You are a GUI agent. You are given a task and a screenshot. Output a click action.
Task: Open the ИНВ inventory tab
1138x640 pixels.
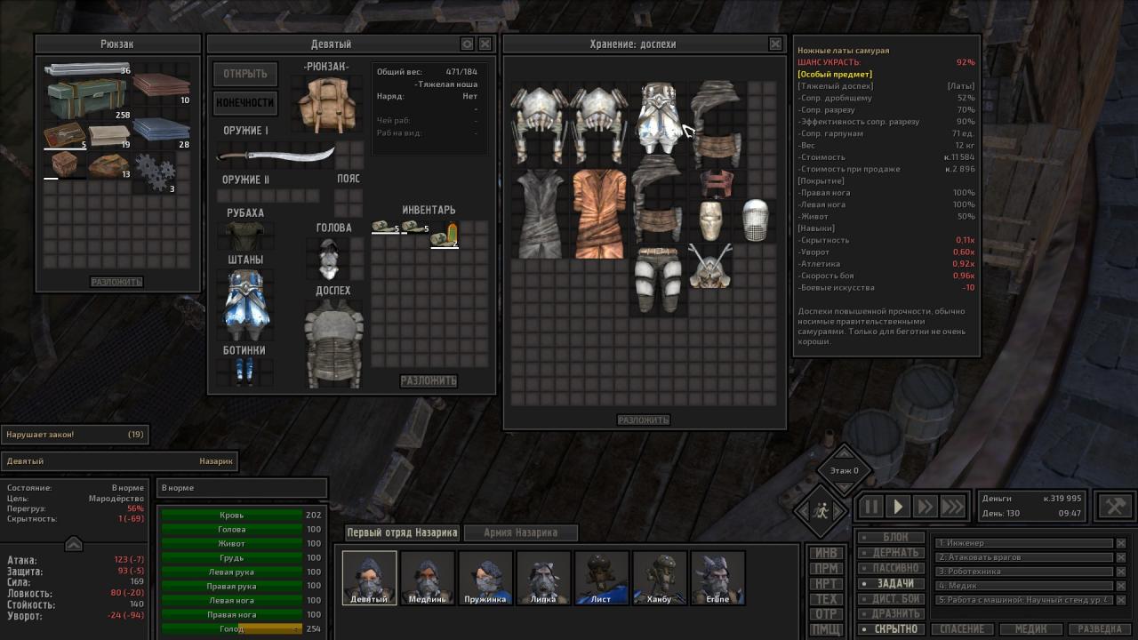click(x=827, y=553)
